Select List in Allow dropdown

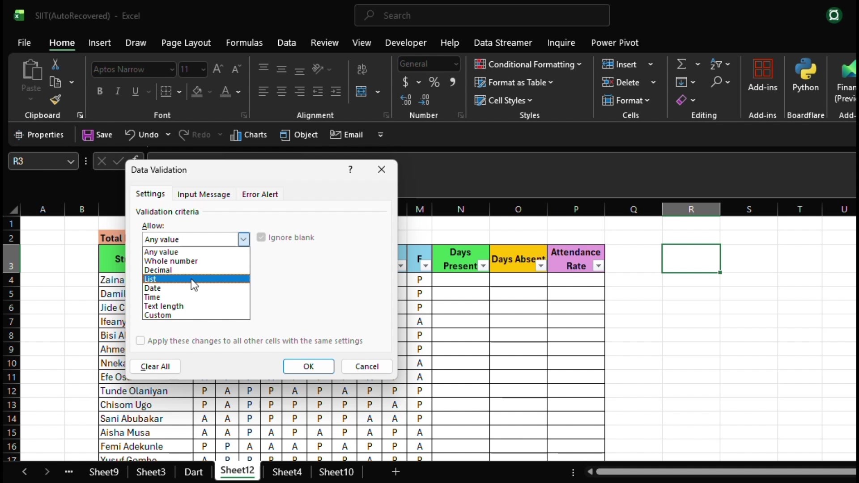[x=196, y=279]
